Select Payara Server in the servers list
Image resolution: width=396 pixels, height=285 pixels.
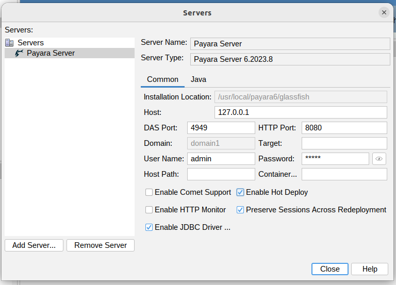pyautogui.click(x=51, y=53)
